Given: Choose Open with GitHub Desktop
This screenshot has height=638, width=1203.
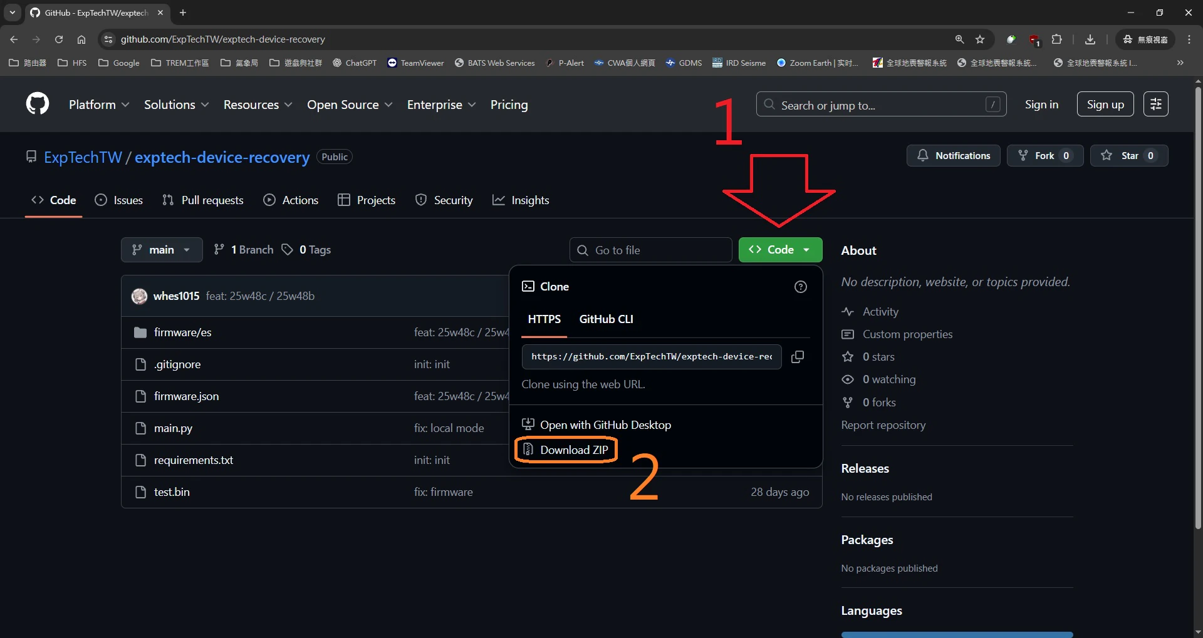Looking at the screenshot, I should [596, 425].
